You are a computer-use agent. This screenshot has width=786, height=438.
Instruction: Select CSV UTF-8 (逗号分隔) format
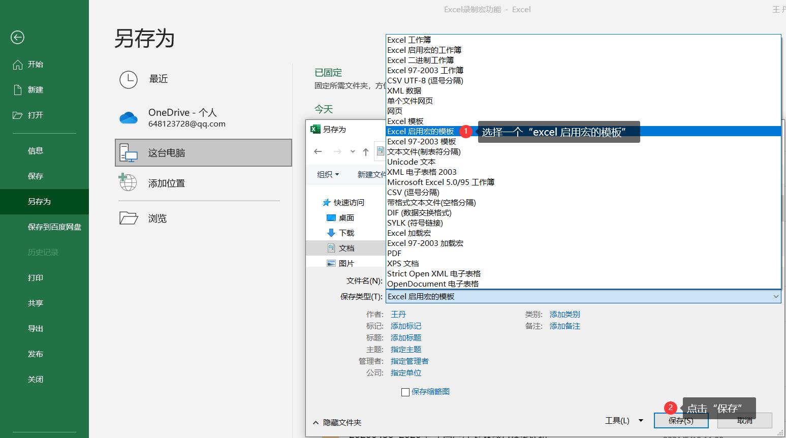tap(583, 80)
